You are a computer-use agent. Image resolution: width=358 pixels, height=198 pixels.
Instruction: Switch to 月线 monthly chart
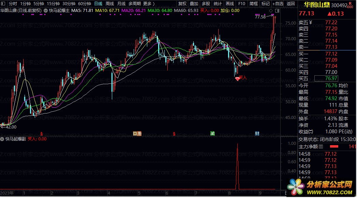(x=121, y=4)
